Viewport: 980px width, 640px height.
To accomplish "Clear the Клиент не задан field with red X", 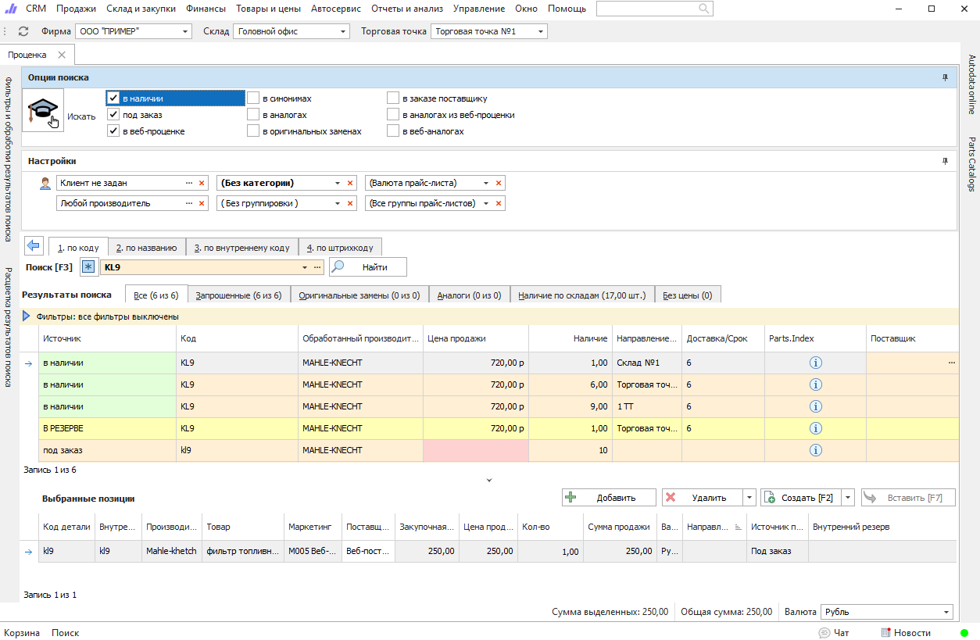I will pyautogui.click(x=202, y=183).
